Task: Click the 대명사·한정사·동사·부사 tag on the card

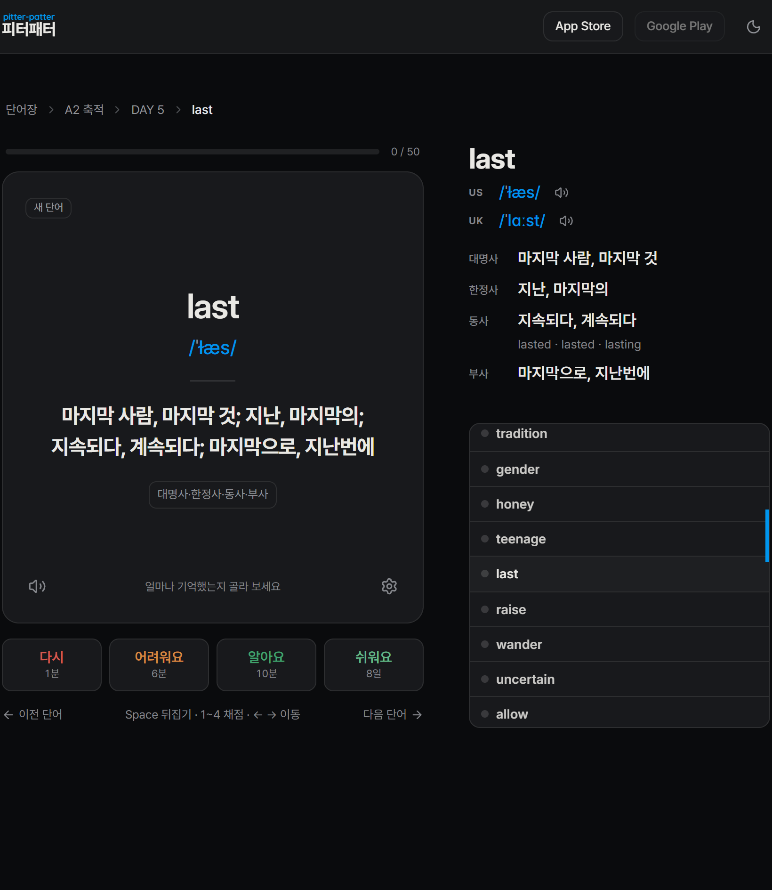Action: (213, 494)
